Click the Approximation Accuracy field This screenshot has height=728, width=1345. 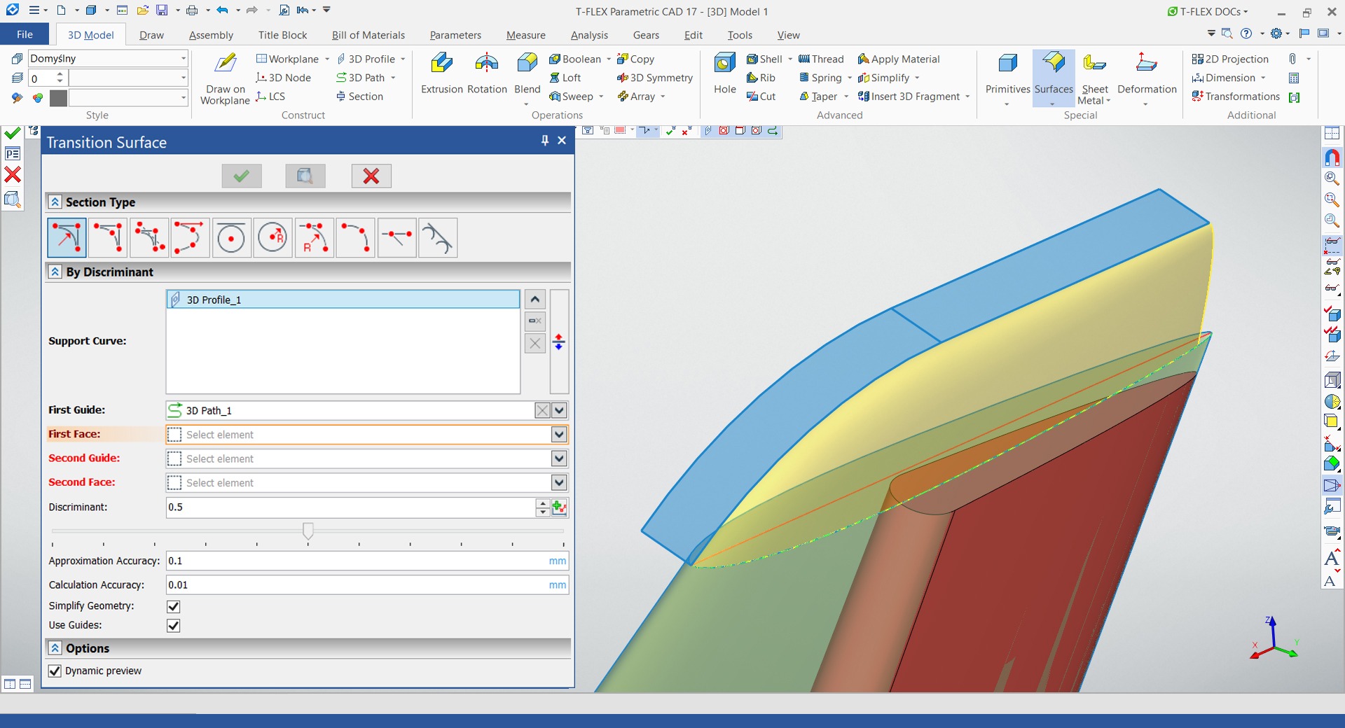[367, 561]
